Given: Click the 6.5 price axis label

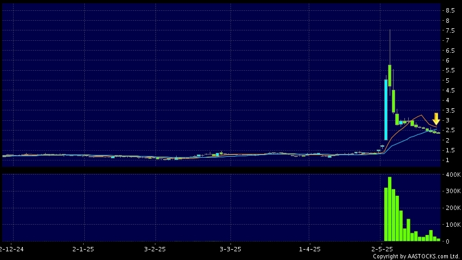Looking at the screenshot, I should coord(450,51).
